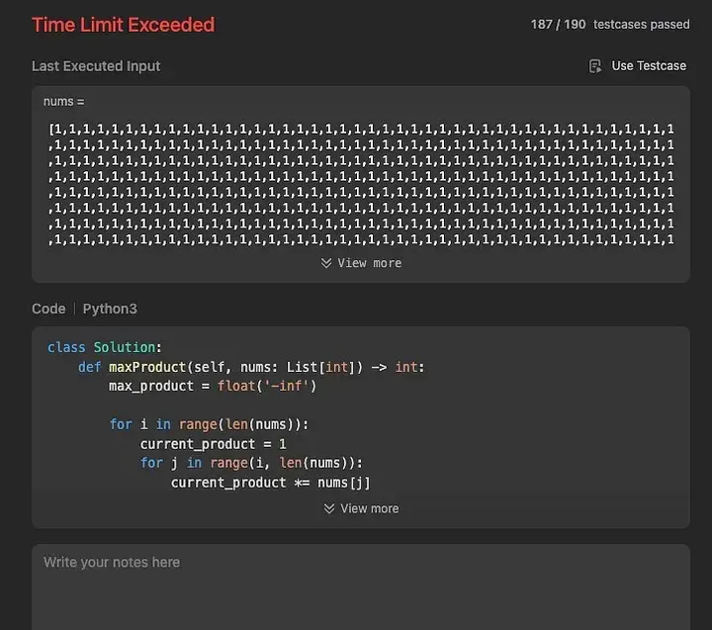The width and height of the screenshot is (712, 630).
Task: Click the 'nums =' label
Action: point(64,101)
